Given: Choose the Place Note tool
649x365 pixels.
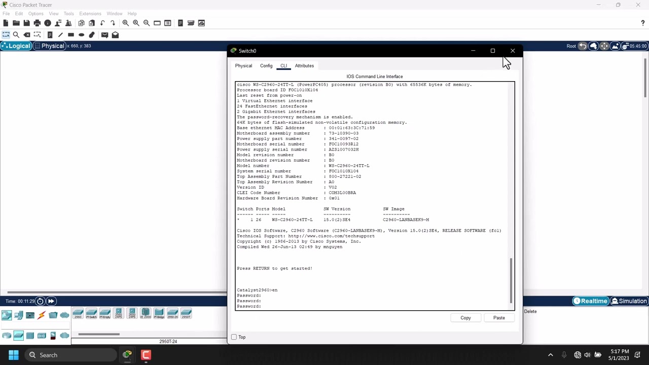Looking at the screenshot, I should (x=50, y=35).
